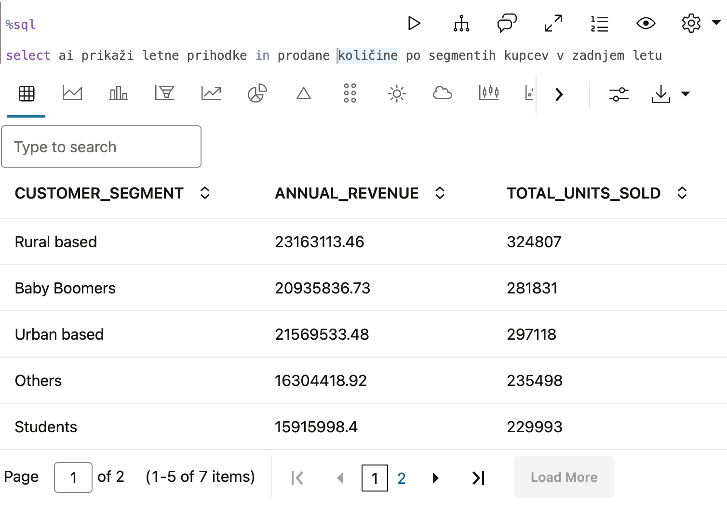Sort by TOTAL_UNITS_SOLD column arrows
This screenshot has height=505, width=727.
pos(682,193)
